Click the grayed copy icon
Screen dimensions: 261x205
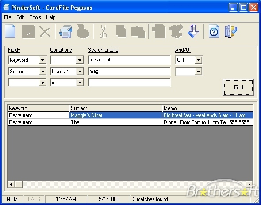click(121, 31)
